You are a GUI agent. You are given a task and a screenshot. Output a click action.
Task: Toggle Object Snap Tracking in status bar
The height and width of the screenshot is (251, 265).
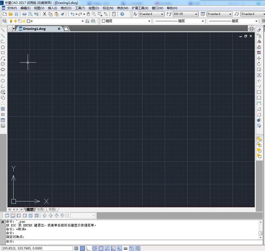pos(107,248)
